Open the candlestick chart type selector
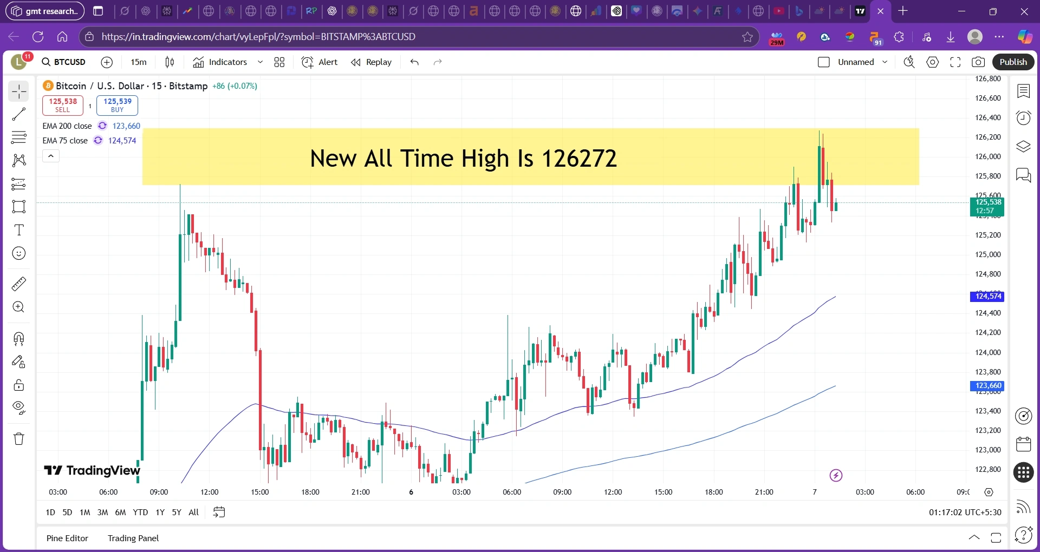1040x552 pixels. coord(170,62)
